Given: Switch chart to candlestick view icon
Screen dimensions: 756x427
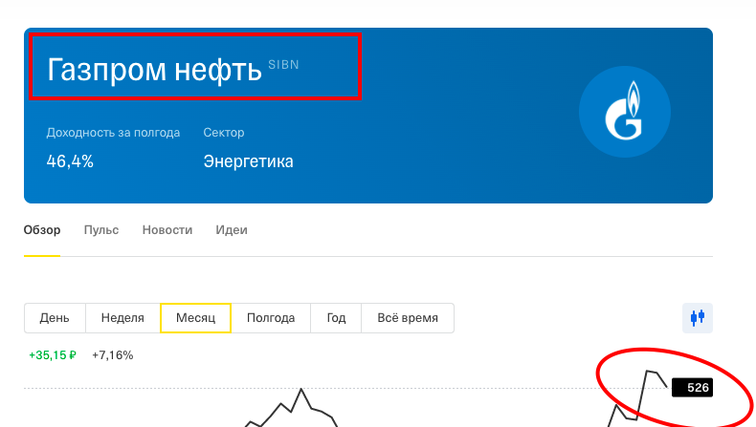Looking at the screenshot, I should pos(698,318).
